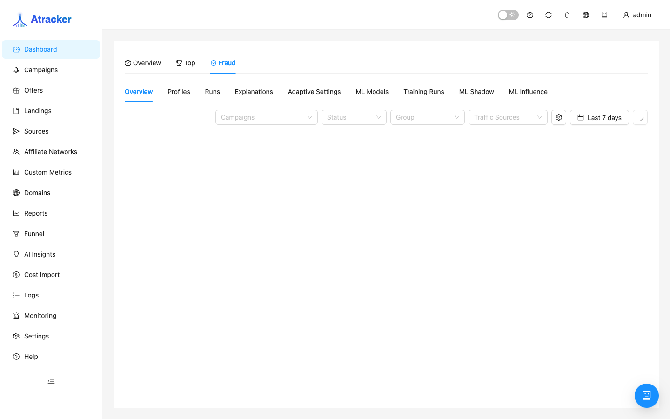The image size is (670, 419).
Task: Click the Reports line chart icon
Action: (x=16, y=213)
